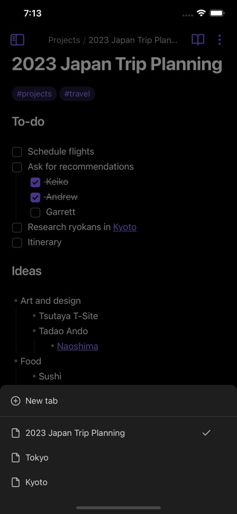Check the Schedule flights checkbox
Screen dimensions: 237x514
17,152
